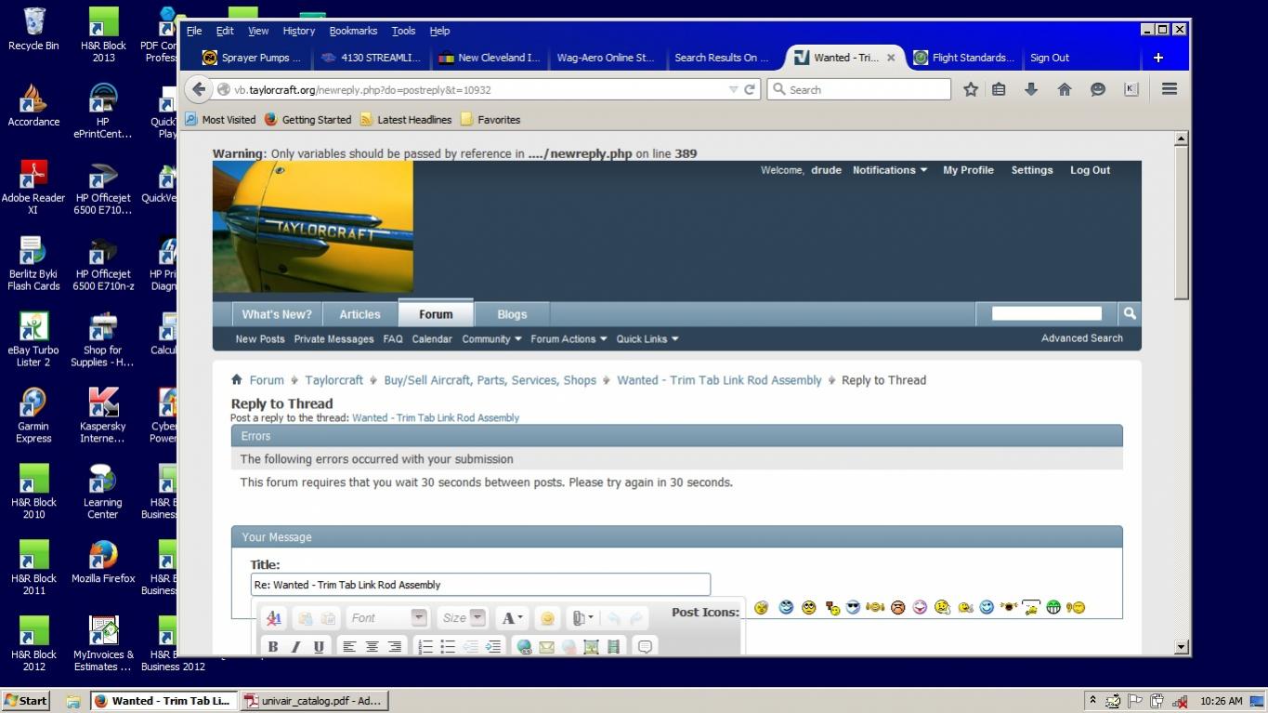Viewport: 1268px width, 713px height.
Task: Open My Profile link
Action: click(968, 170)
